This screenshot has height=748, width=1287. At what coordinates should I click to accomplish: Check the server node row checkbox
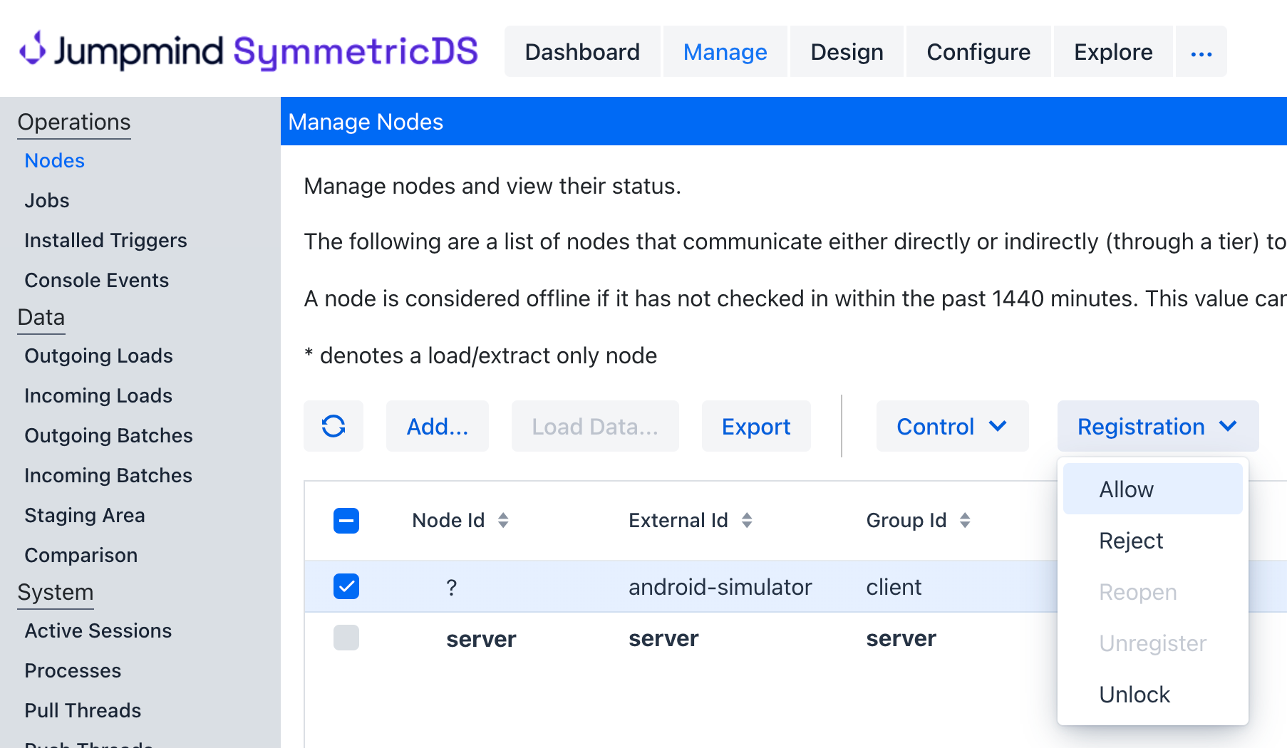click(346, 638)
